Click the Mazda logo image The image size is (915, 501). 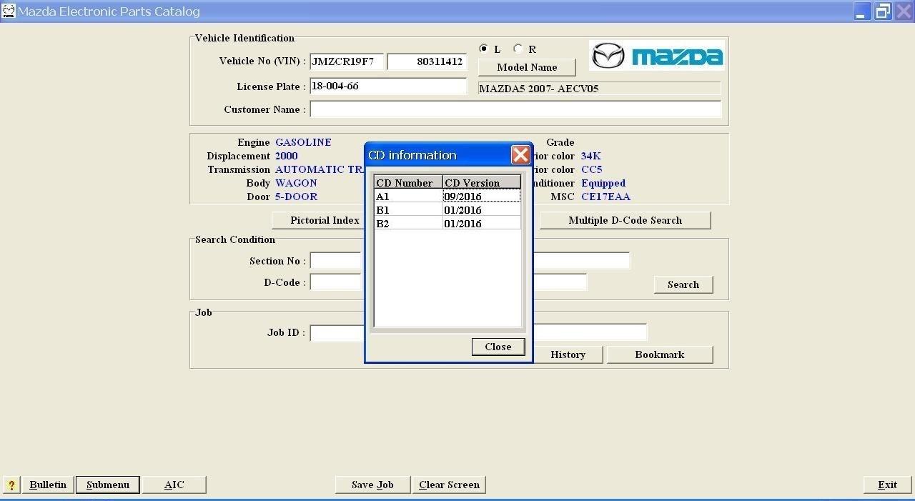[655, 55]
